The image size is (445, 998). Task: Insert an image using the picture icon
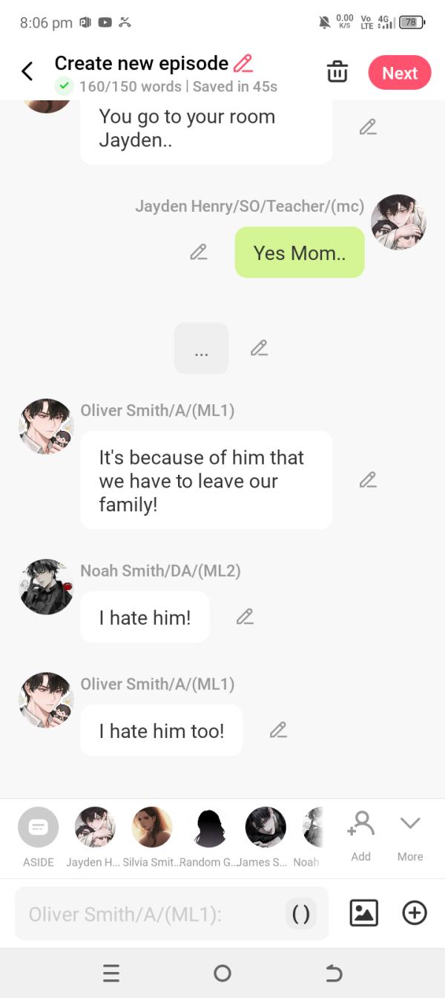[363, 913]
